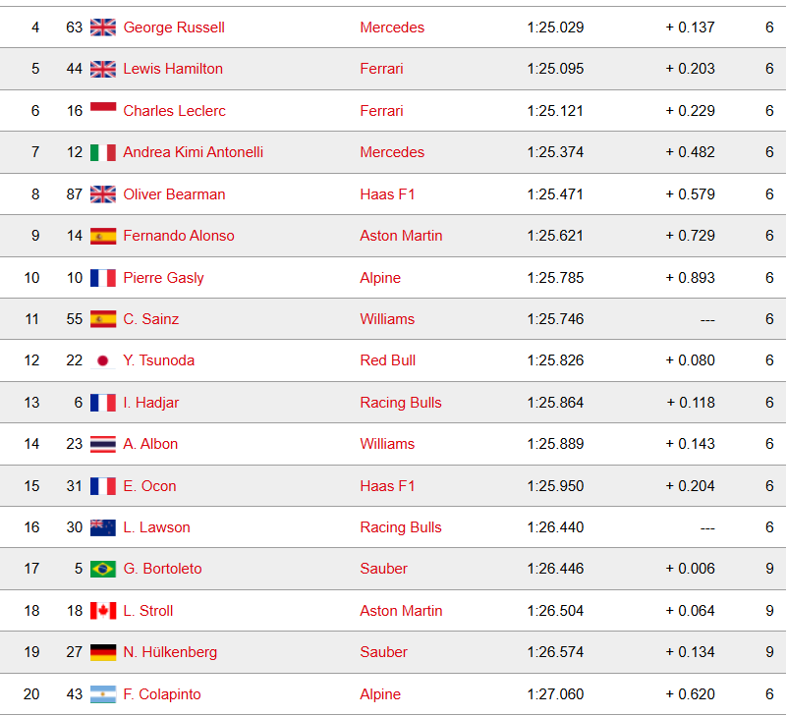The height and width of the screenshot is (716, 787).
Task: Click the Aston Martin link in Stroll's row
Action: [x=401, y=611]
